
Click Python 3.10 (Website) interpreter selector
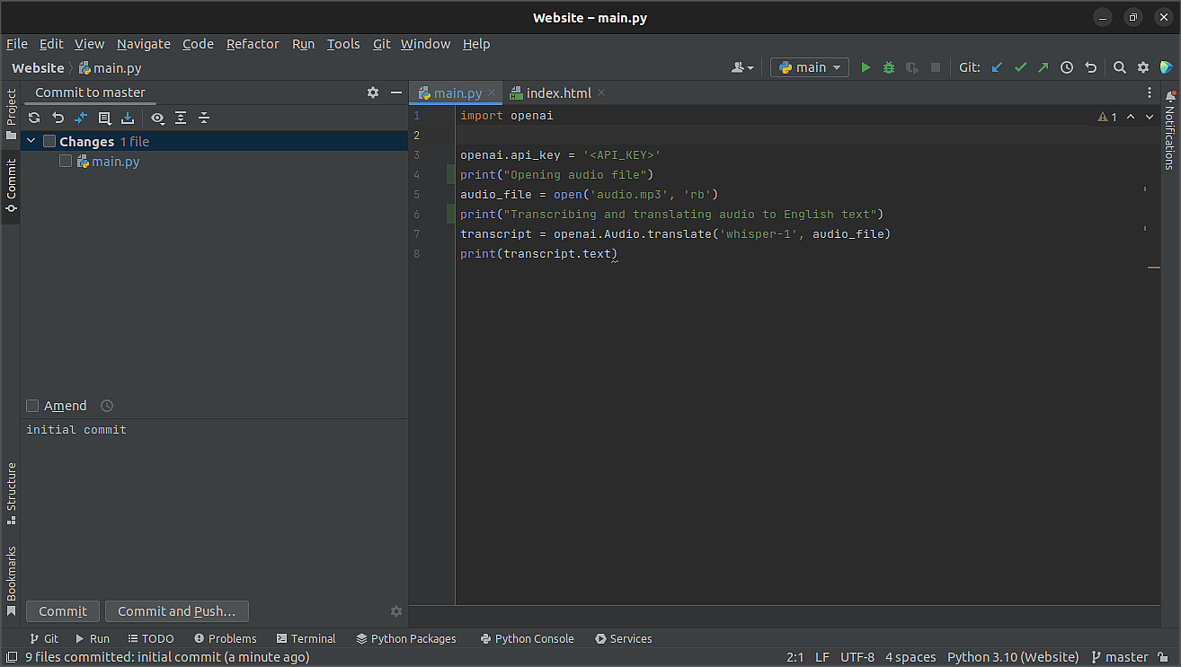pos(1013,657)
